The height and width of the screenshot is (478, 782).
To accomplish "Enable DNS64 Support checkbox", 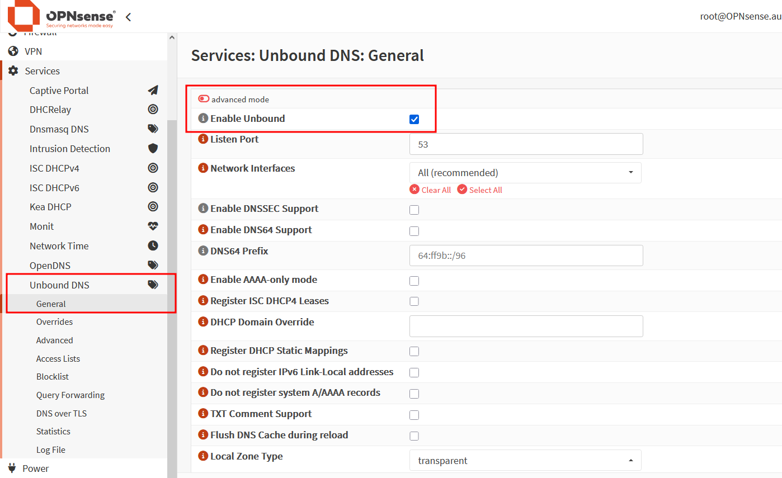I will point(414,231).
